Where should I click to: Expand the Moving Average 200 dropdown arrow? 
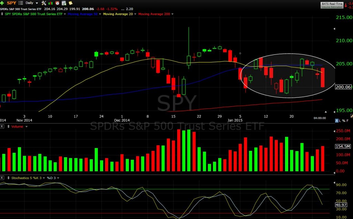pos(172,14)
